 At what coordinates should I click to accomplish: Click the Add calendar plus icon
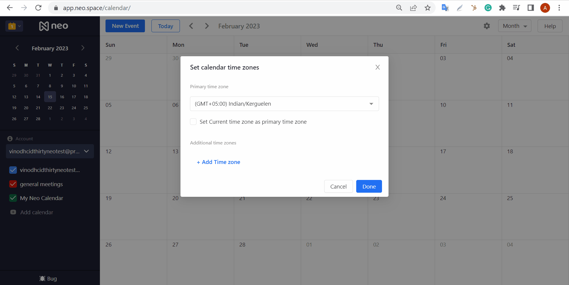tap(13, 212)
